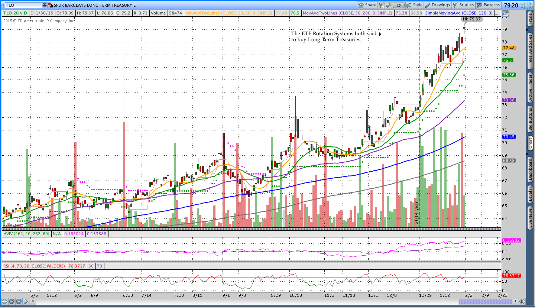This screenshot has height=308, width=535.
Task: Open the Big Buttons tab
Action: click(x=530, y=119)
